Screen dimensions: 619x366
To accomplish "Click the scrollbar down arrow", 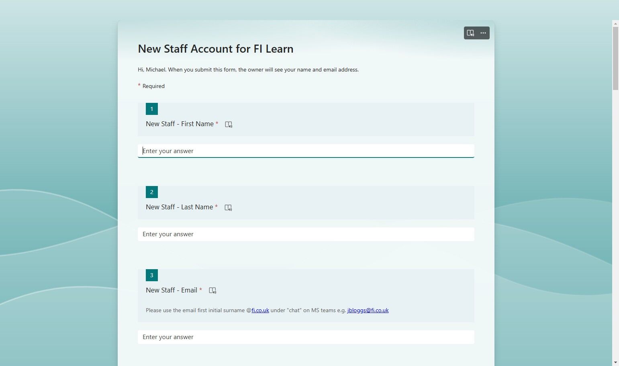I will (x=615, y=362).
